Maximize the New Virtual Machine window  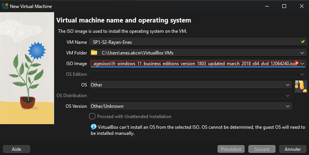click(x=284, y=6)
